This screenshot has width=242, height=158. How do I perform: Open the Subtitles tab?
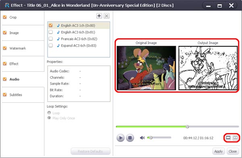coord(23,95)
